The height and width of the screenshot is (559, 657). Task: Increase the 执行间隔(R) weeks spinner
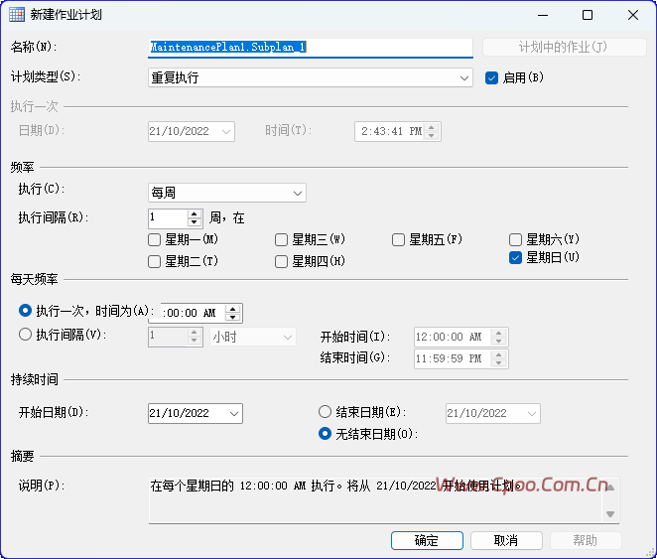[x=194, y=214]
